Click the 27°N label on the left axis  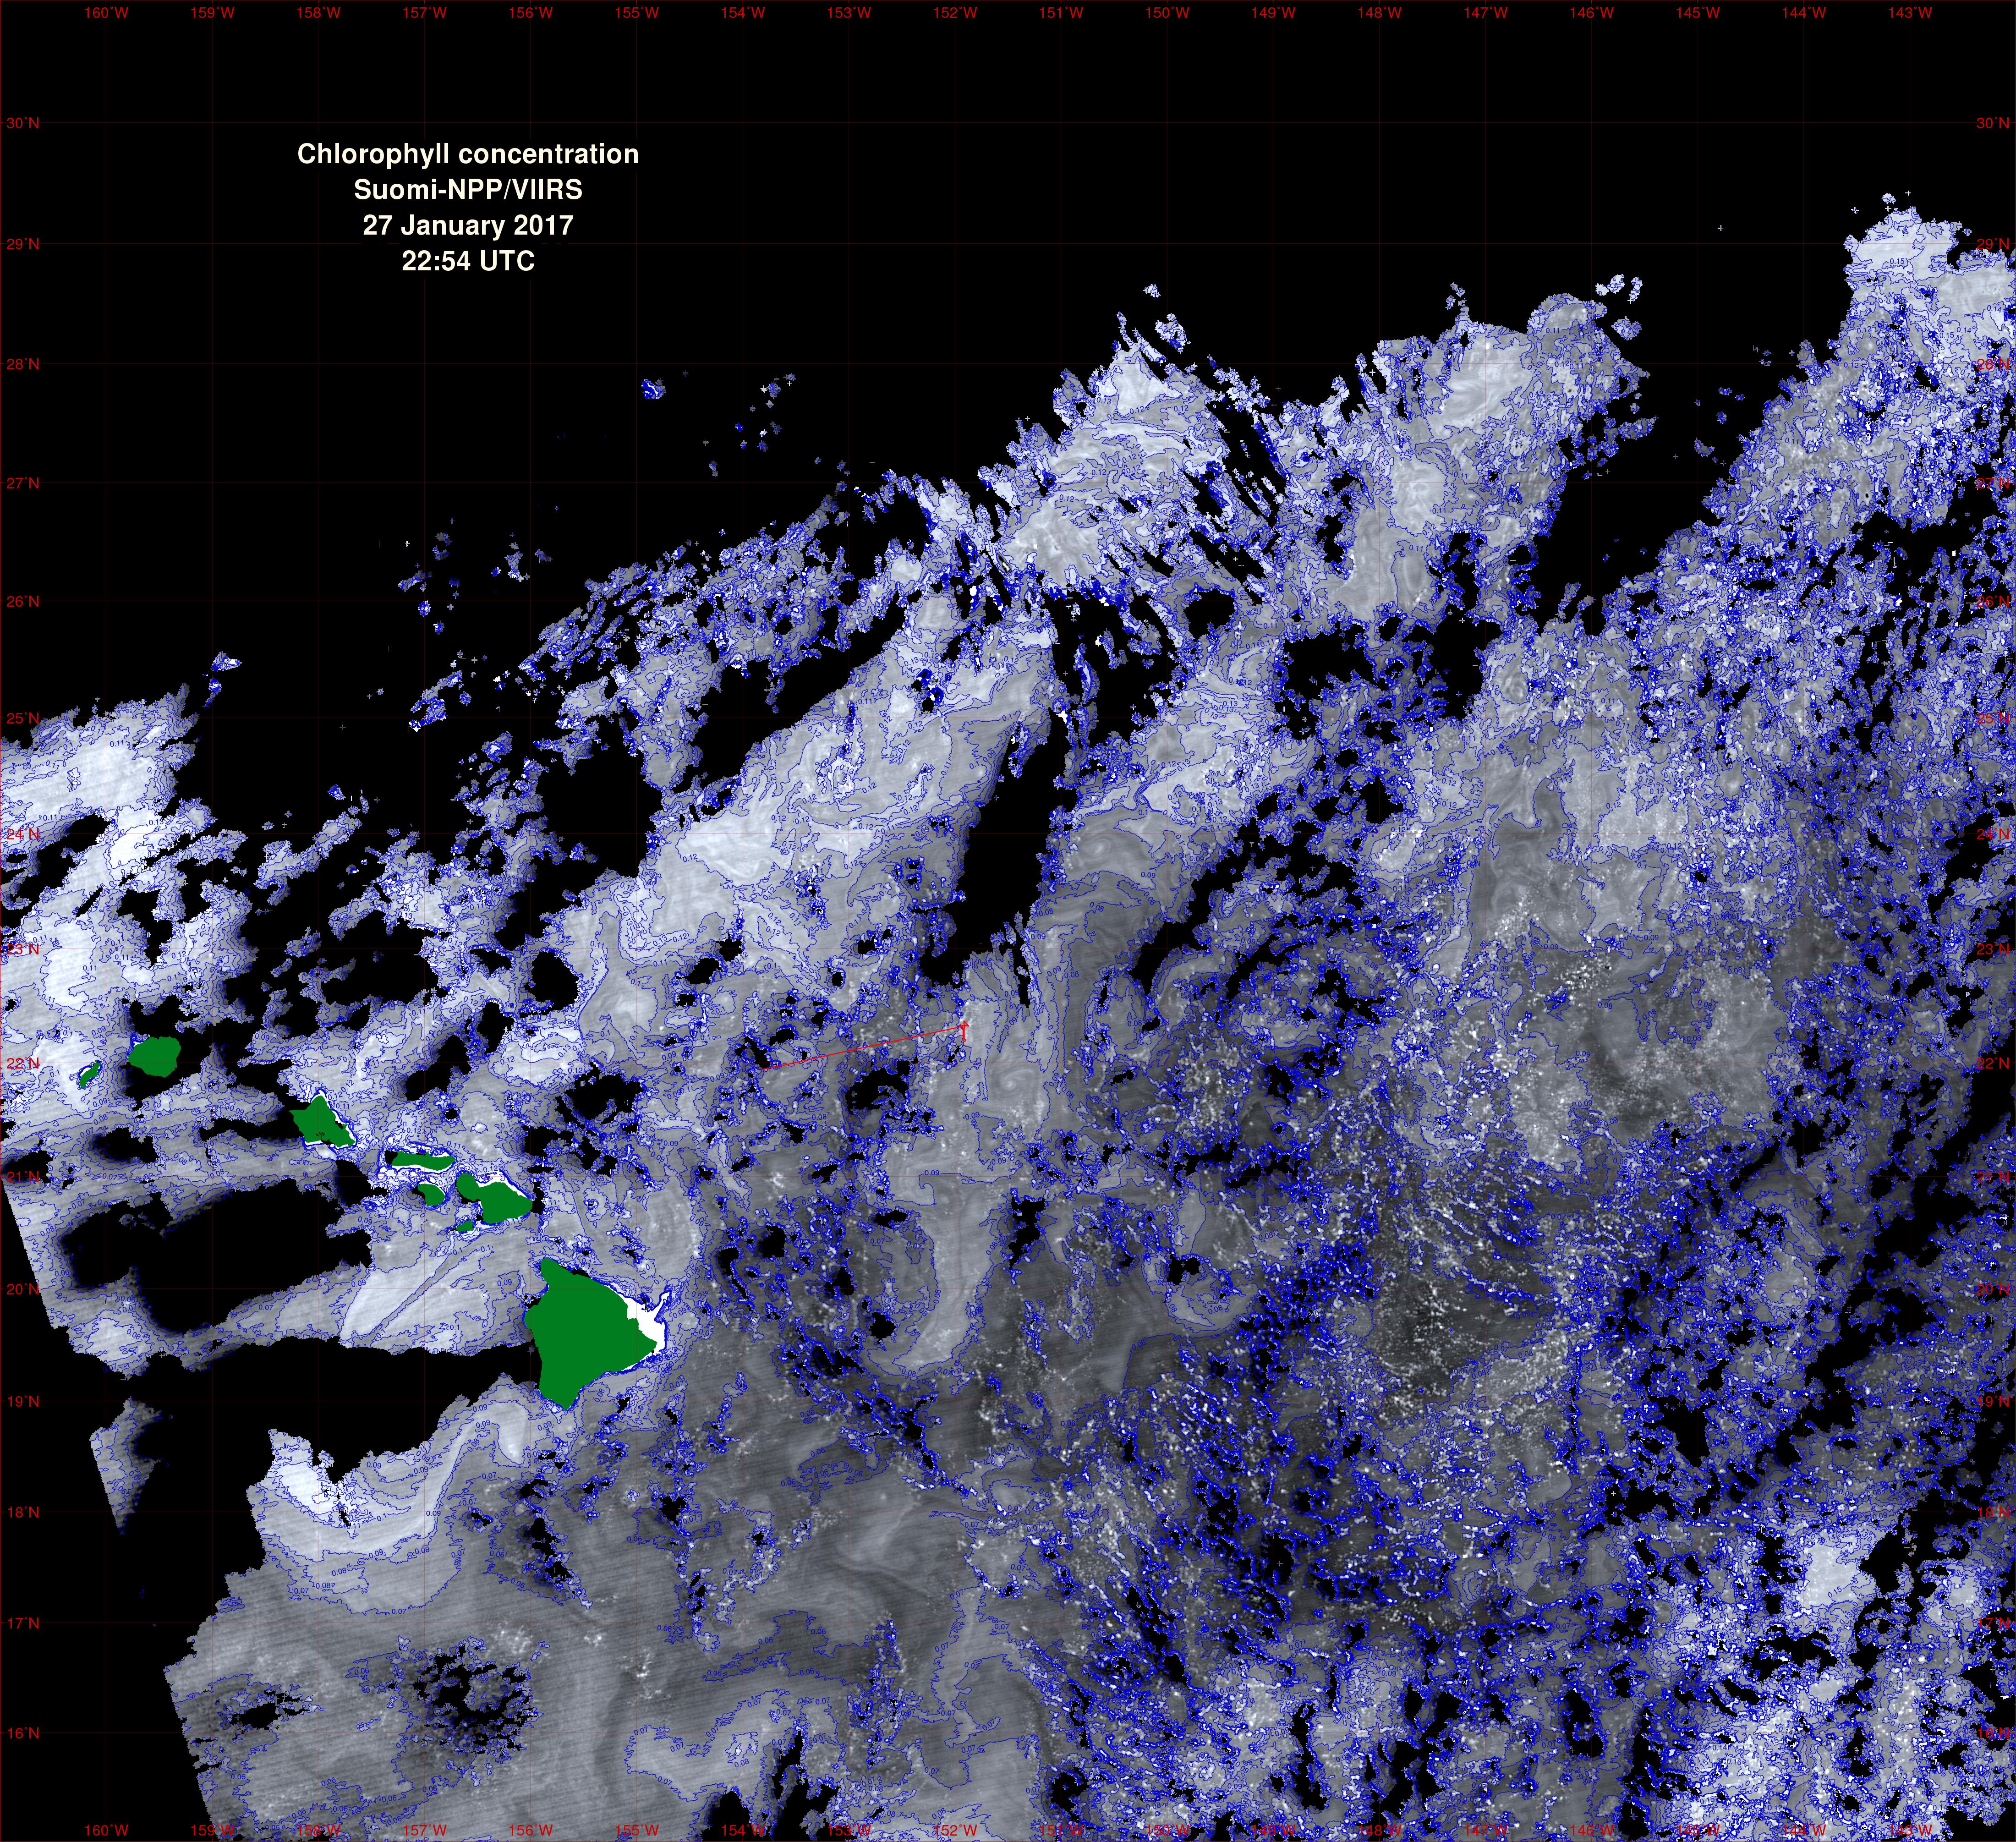[x=23, y=483]
